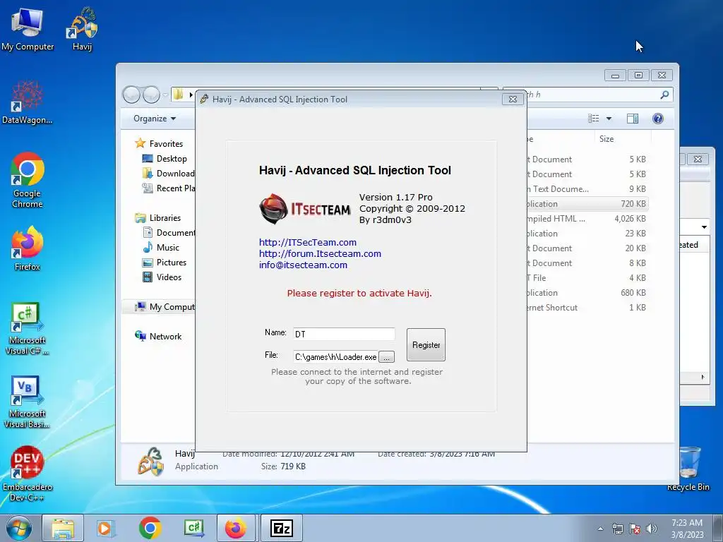Select the 1 KB Internet Shortcut row
The height and width of the screenshot is (542, 723).
587,308
